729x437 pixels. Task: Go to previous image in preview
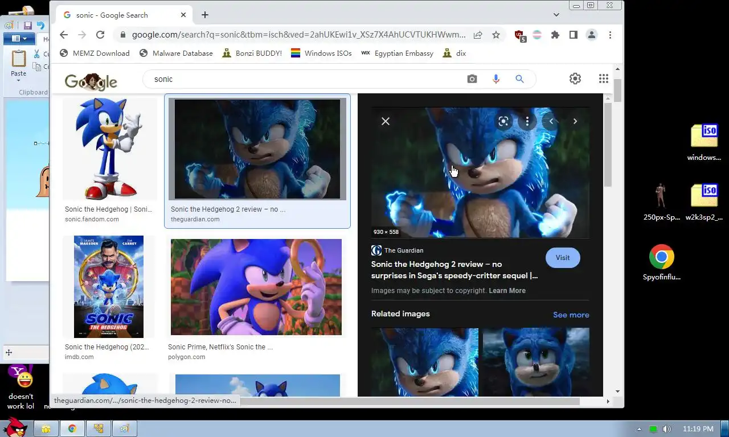click(x=551, y=121)
